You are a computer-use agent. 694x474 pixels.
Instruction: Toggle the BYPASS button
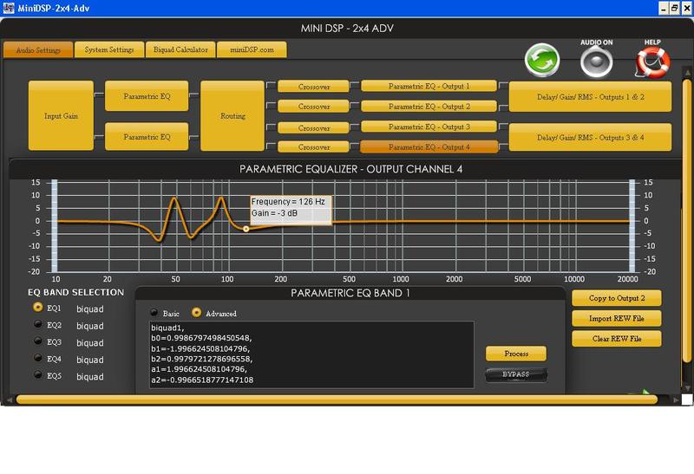[516, 374]
